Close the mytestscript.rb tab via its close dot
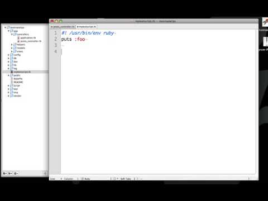The image size is (268, 201). pyautogui.click(x=78, y=27)
